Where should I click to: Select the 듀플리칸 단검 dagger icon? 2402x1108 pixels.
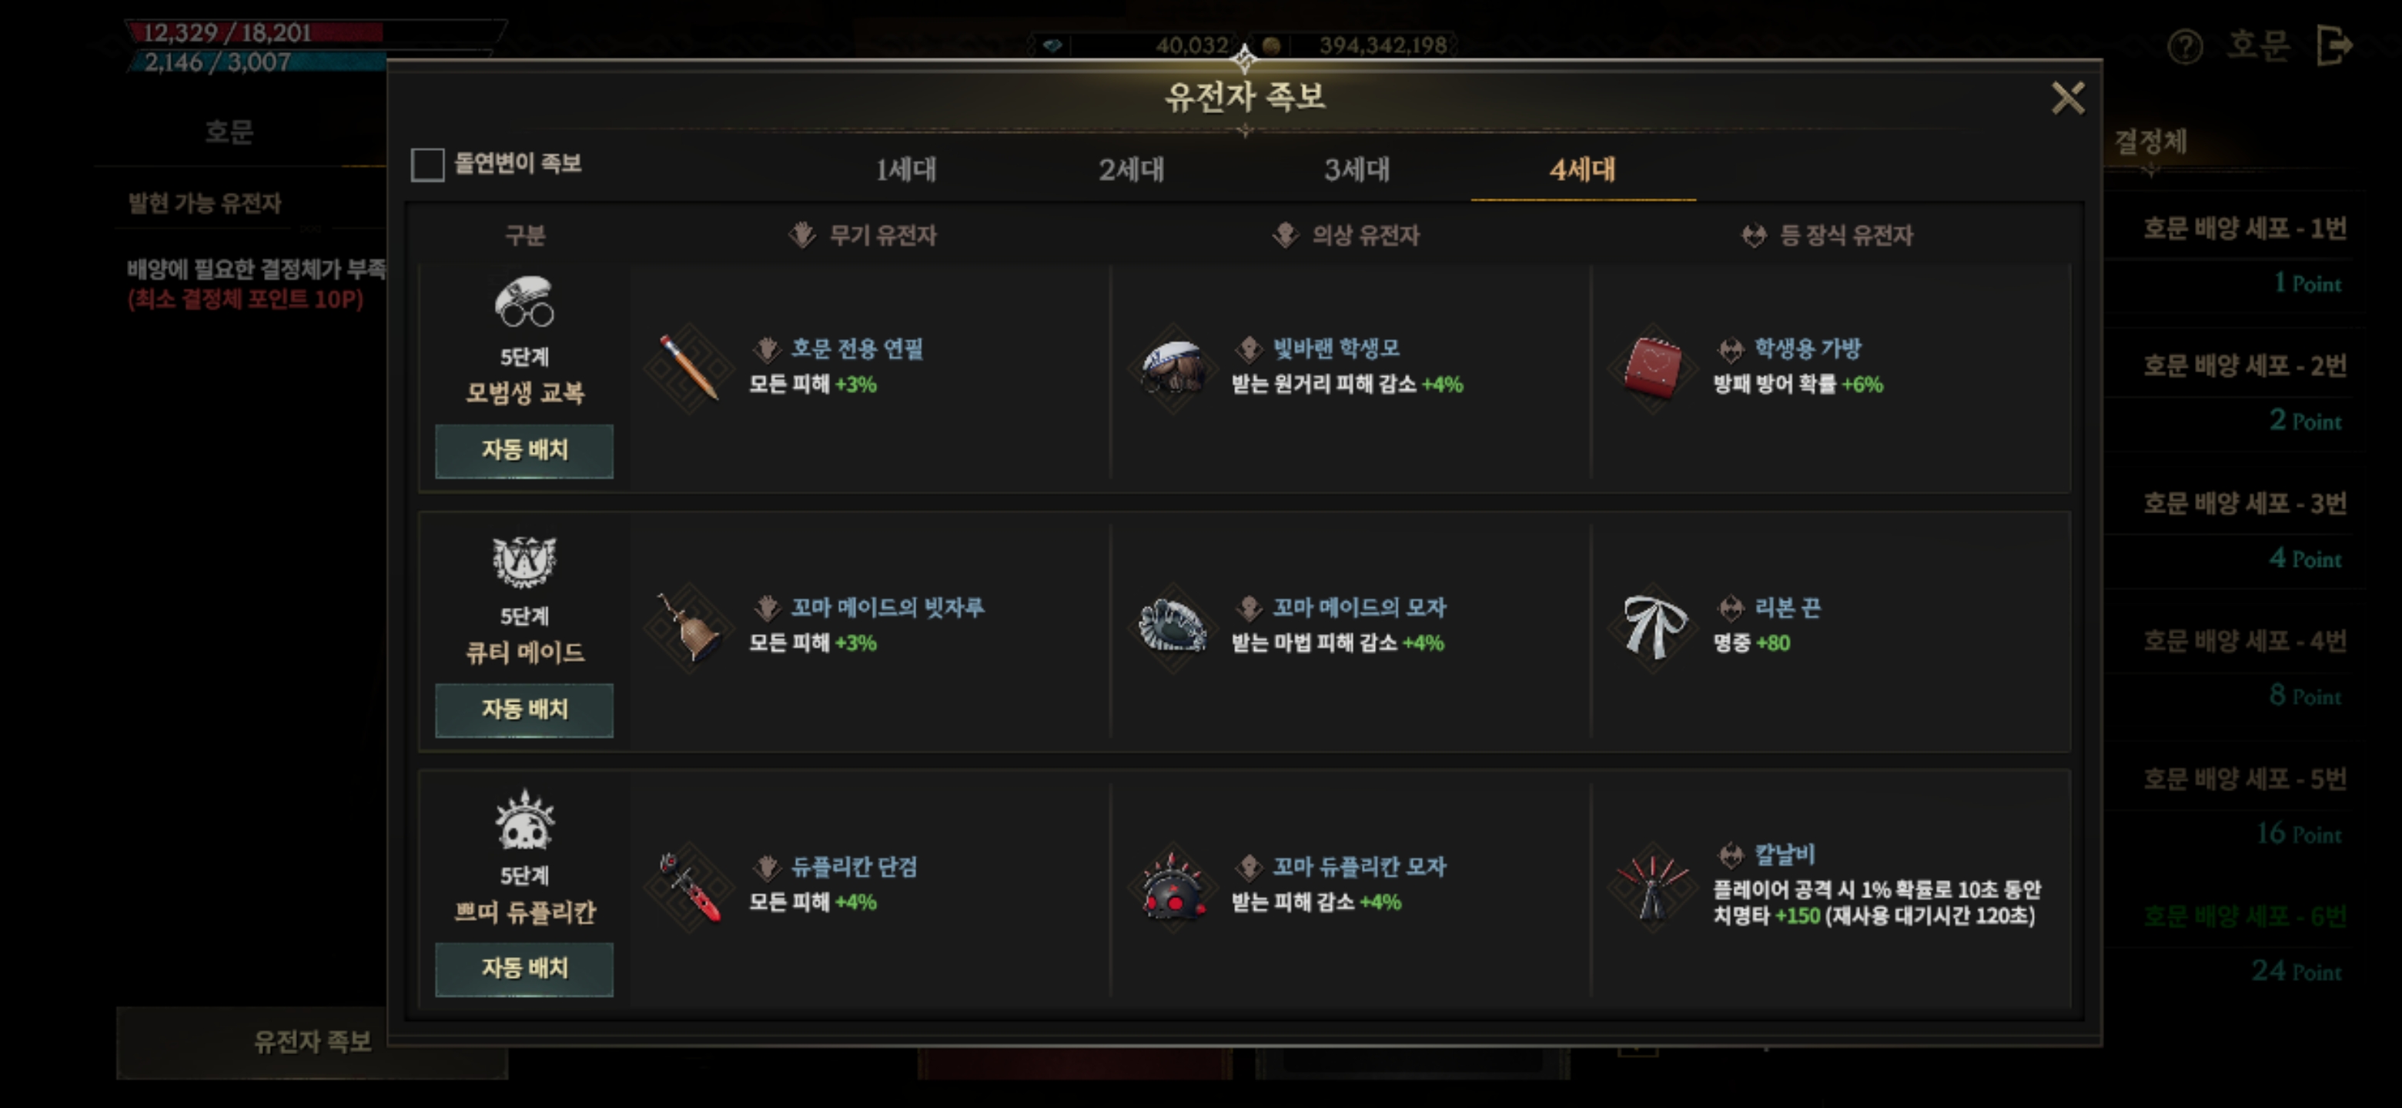(x=689, y=886)
